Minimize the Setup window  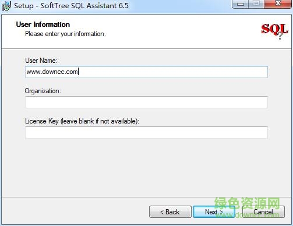coord(241,4)
